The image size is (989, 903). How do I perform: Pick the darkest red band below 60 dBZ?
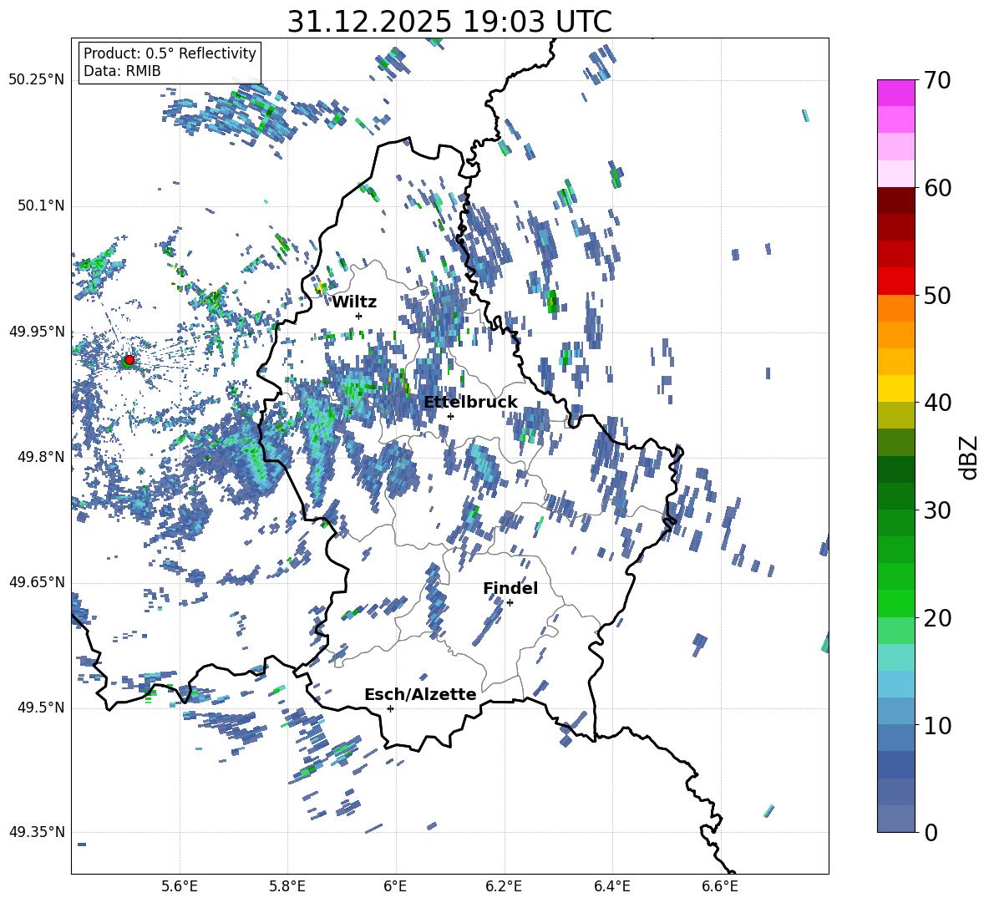[x=896, y=200]
